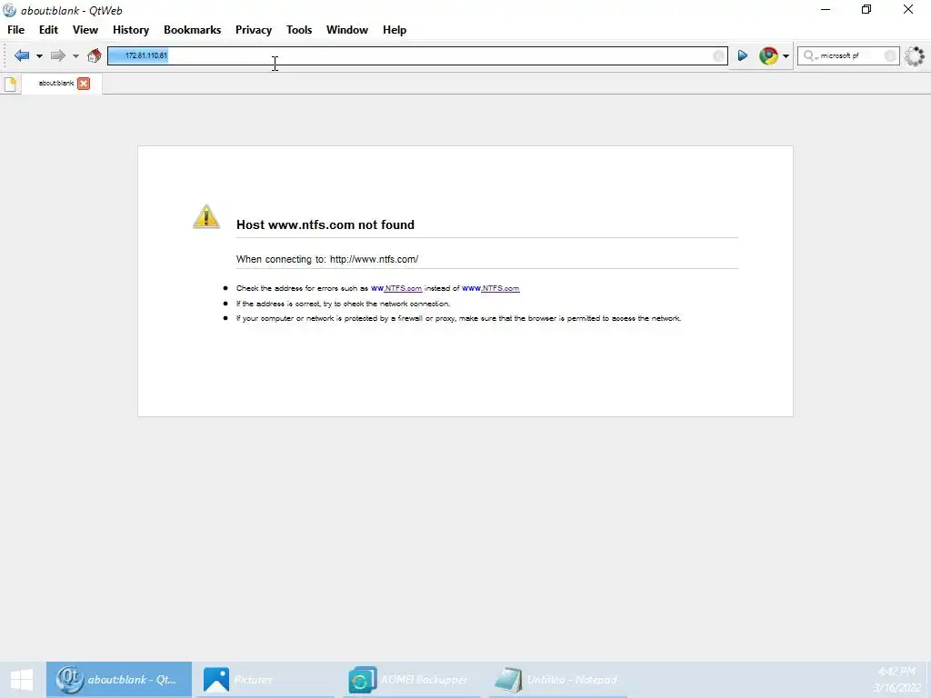Minimize the QtWeb window
This screenshot has height=698, width=931.
click(x=826, y=9)
